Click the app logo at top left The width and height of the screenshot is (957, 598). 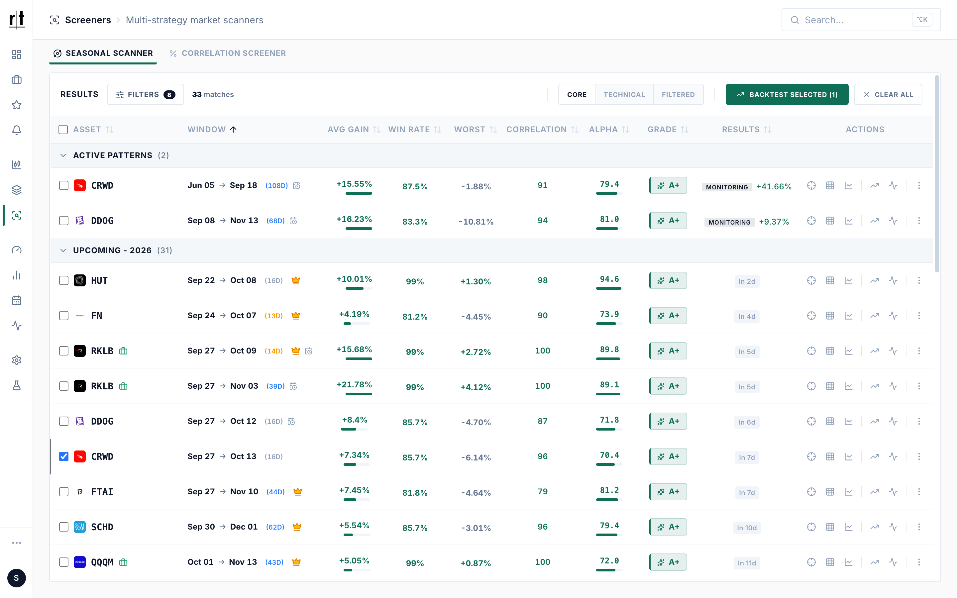pyautogui.click(x=17, y=20)
